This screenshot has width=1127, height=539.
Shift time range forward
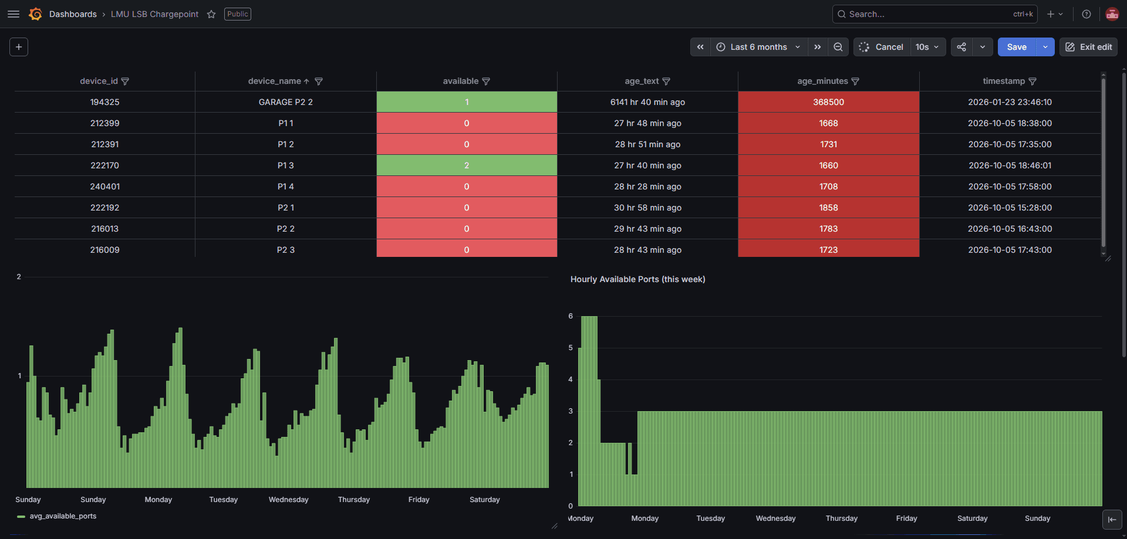tap(818, 47)
